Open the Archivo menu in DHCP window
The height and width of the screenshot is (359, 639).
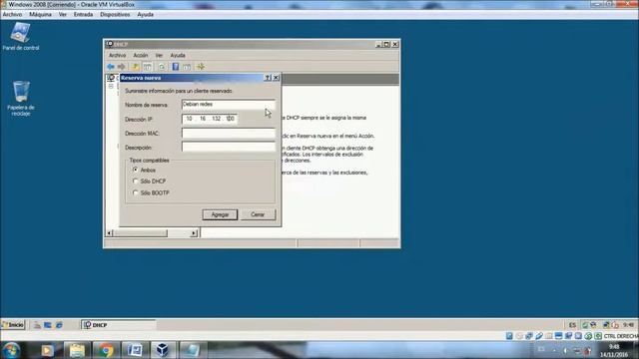[117, 56]
